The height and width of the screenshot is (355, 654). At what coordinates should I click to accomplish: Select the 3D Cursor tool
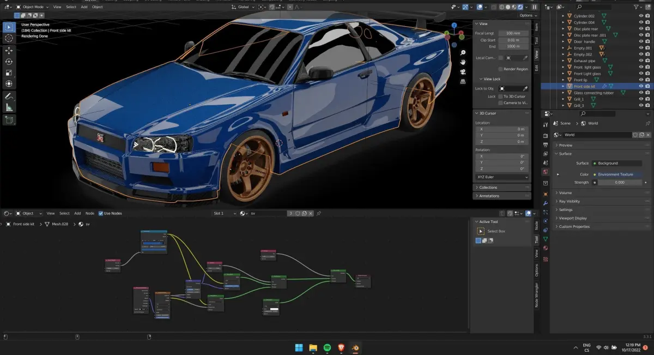click(9, 38)
